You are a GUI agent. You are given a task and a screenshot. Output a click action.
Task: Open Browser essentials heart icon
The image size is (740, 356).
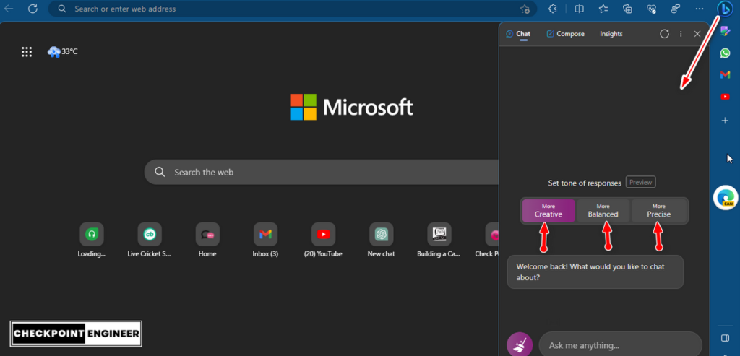pyautogui.click(x=652, y=9)
